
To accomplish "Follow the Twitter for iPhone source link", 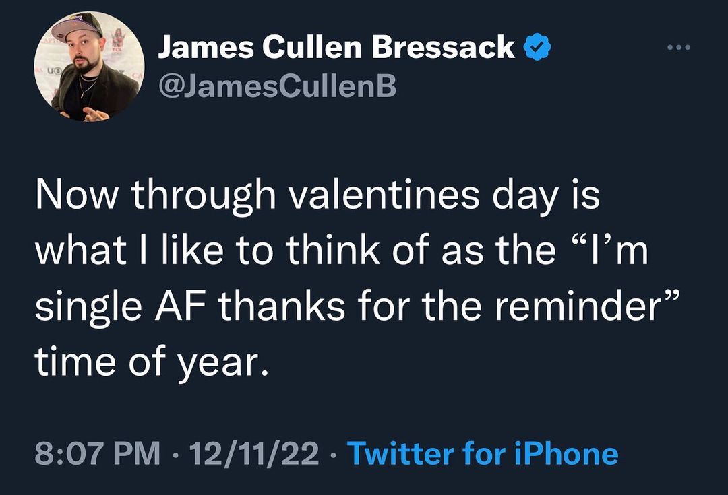I will tap(482, 454).
